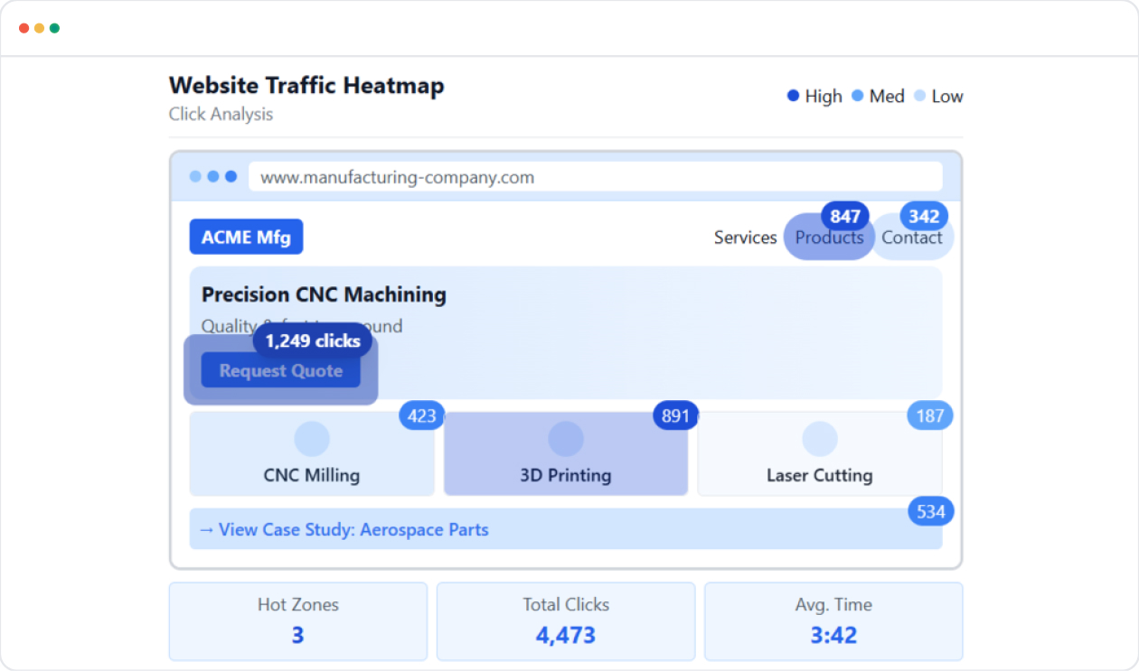Click the 3D Printing heat indicator circle
This screenshot has height=671, width=1139.
566,438
